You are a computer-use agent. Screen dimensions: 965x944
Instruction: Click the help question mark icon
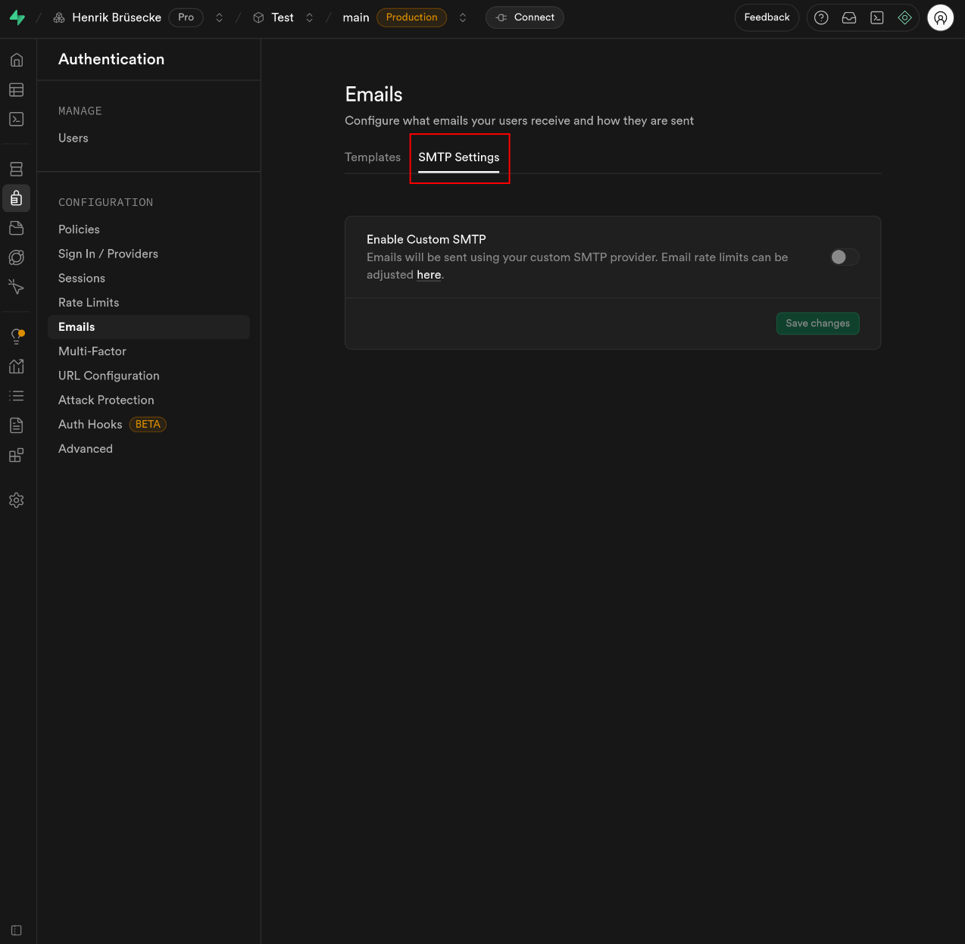coord(821,17)
